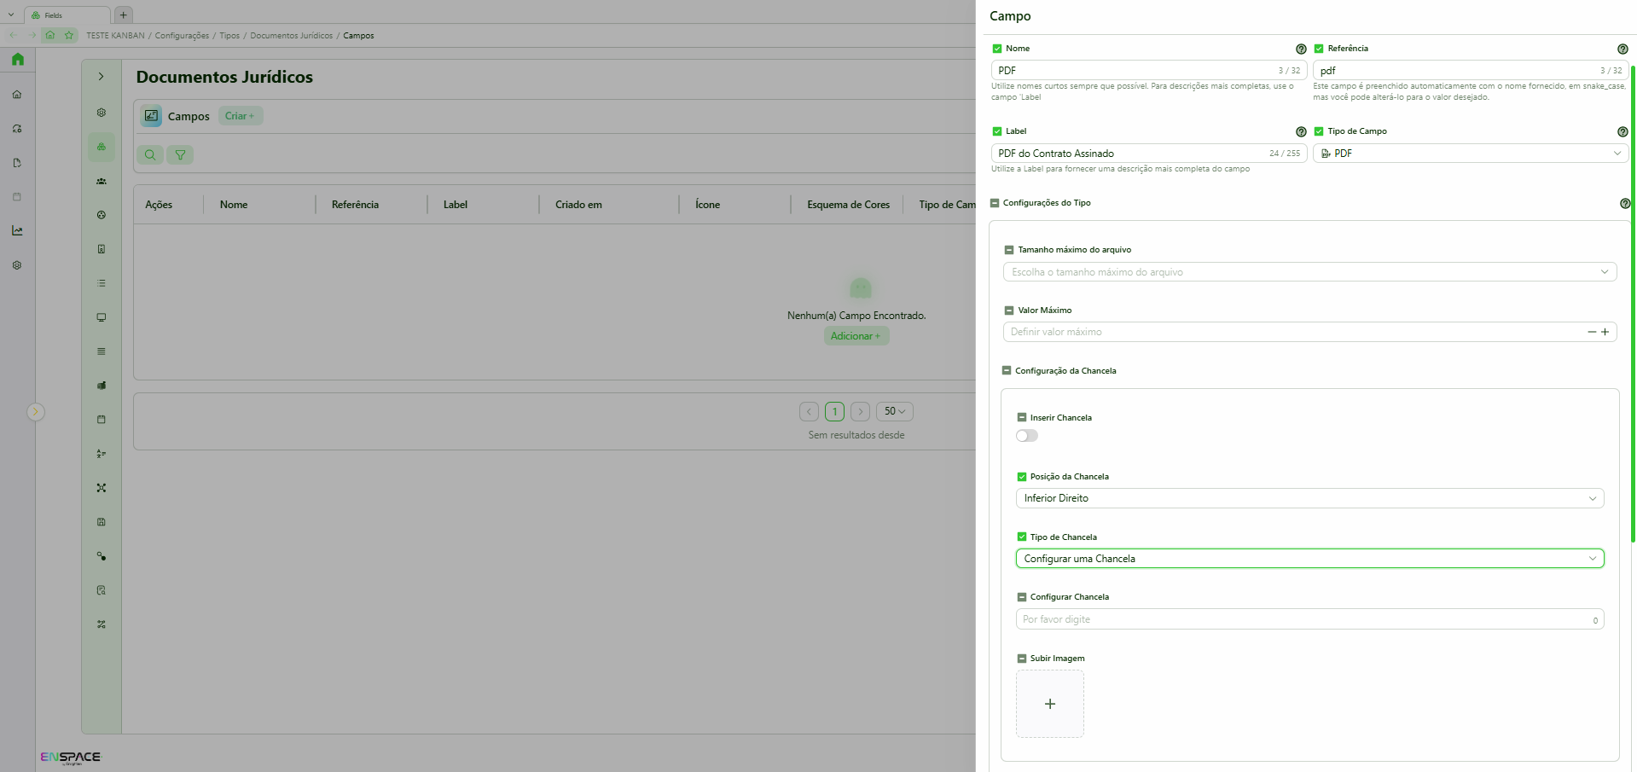Open the Tipo de Campo PDF dropdown
The height and width of the screenshot is (772, 1637).
click(x=1471, y=154)
